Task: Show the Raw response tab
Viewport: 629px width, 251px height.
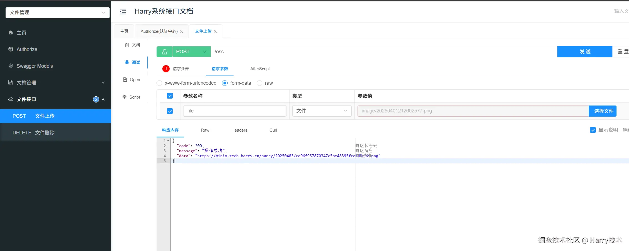Action: [205, 130]
